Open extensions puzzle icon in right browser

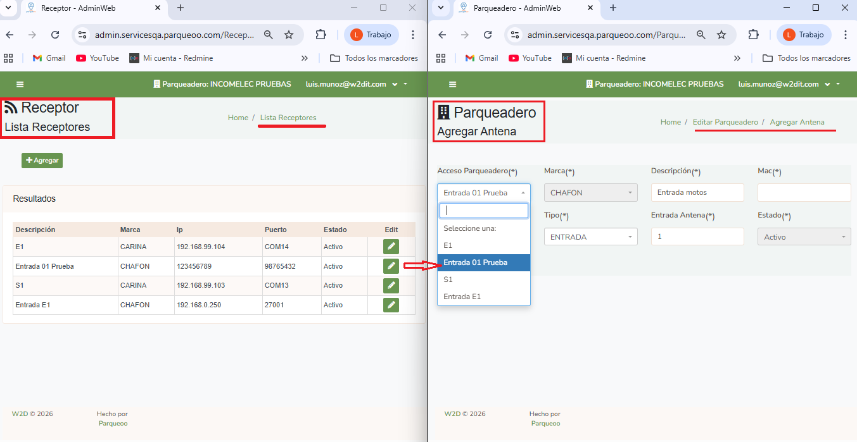[x=753, y=35]
